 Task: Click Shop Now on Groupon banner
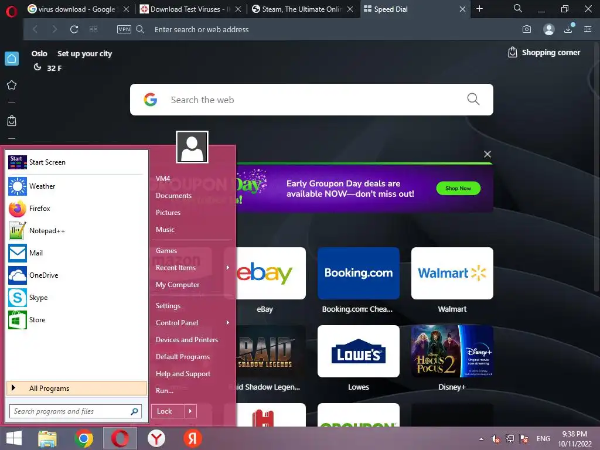(458, 188)
